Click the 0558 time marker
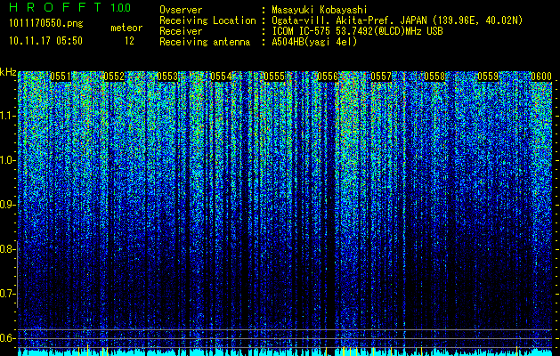Viewport: 560px width, 356px height. tap(434, 77)
